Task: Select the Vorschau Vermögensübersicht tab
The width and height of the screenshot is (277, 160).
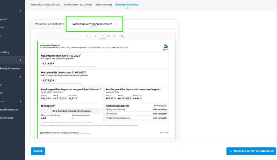Action: tap(93, 24)
